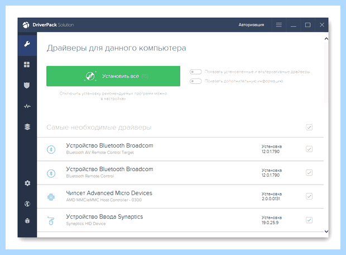Click version 2.0.0.0131 of AMD driver

pyautogui.click(x=271, y=199)
